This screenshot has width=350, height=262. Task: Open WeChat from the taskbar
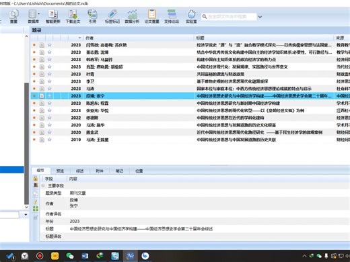click(x=70, y=256)
